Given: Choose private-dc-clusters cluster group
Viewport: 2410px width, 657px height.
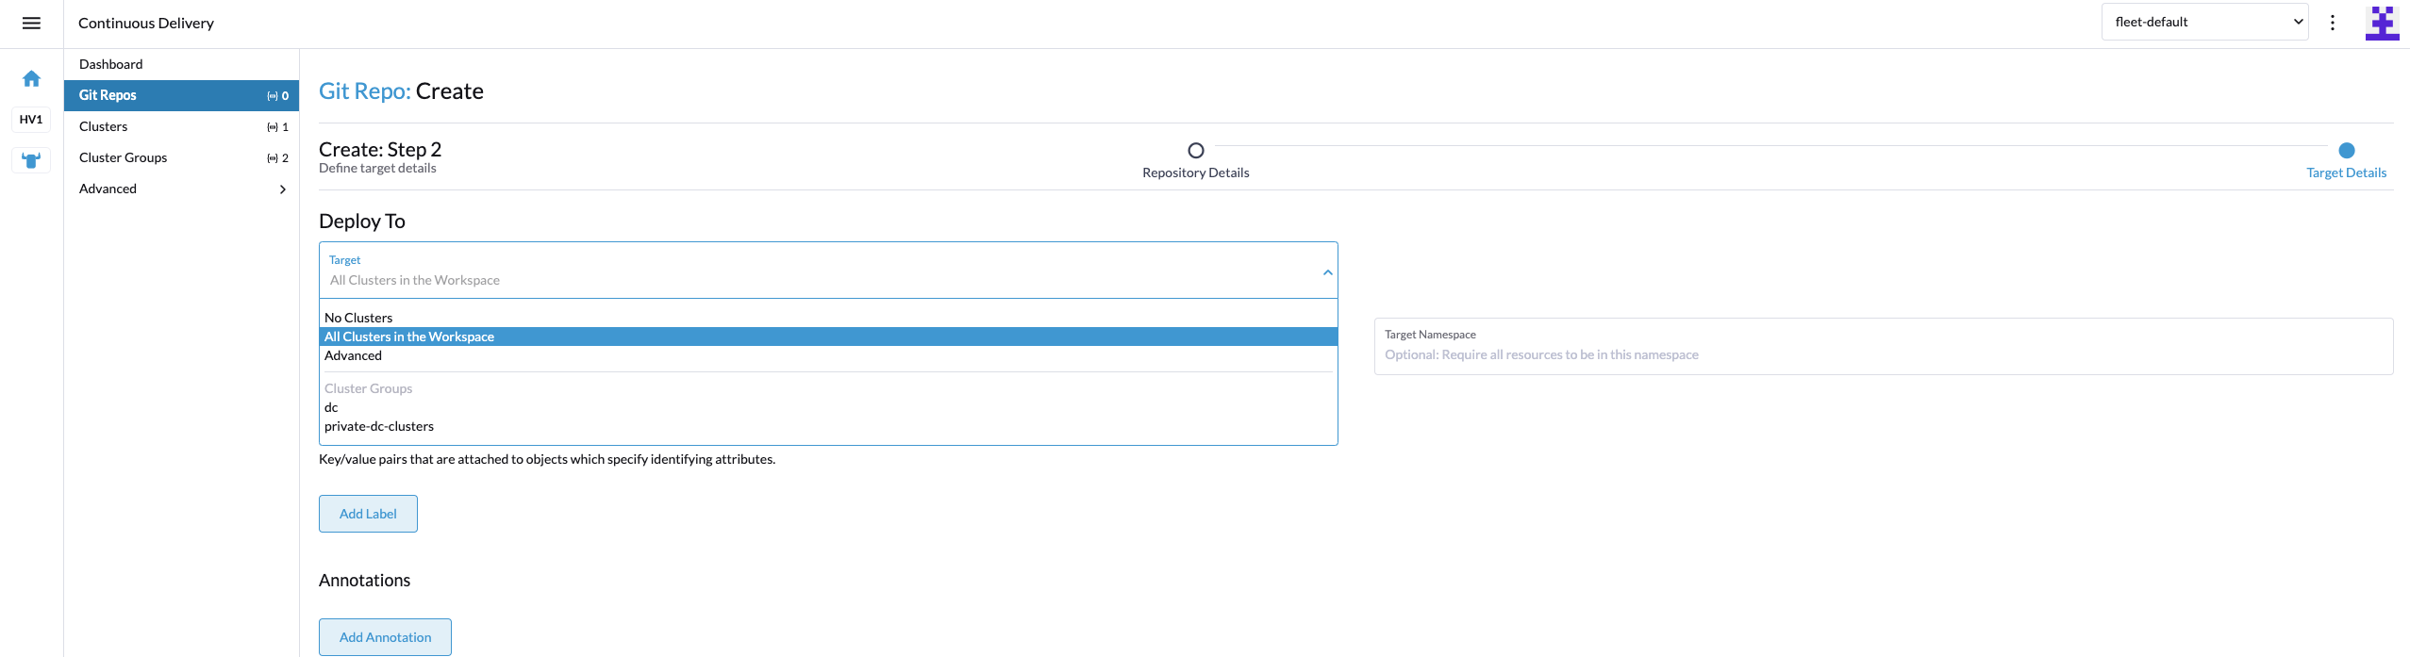Looking at the screenshot, I should click(x=379, y=426).
